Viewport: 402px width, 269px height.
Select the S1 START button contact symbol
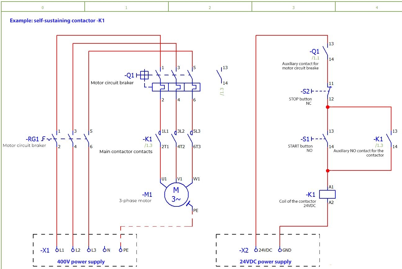[x=326, y=139]
